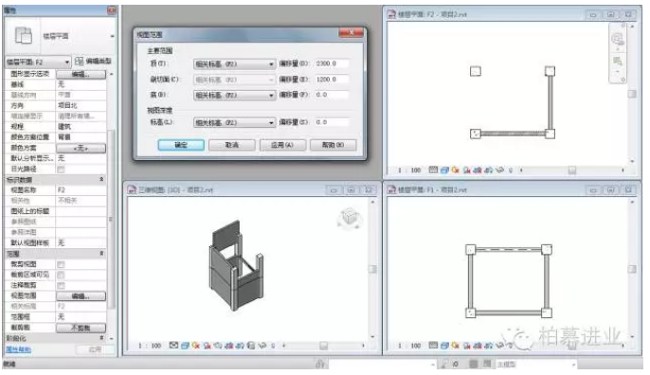Click Show Crop Region icon in F2 view
This screenshot has height=375, width=650.
coord(488,170)
